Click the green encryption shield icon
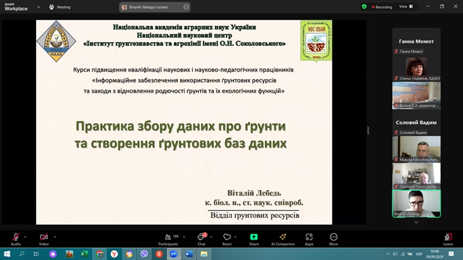 (x=364, y=6)
